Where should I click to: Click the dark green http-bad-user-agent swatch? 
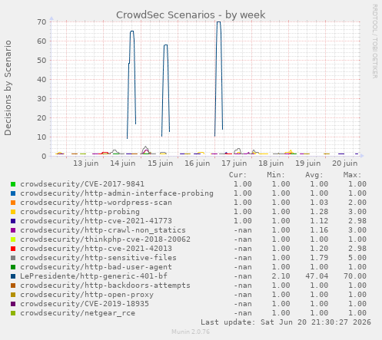pyautogui.click(x=13, y=267)
